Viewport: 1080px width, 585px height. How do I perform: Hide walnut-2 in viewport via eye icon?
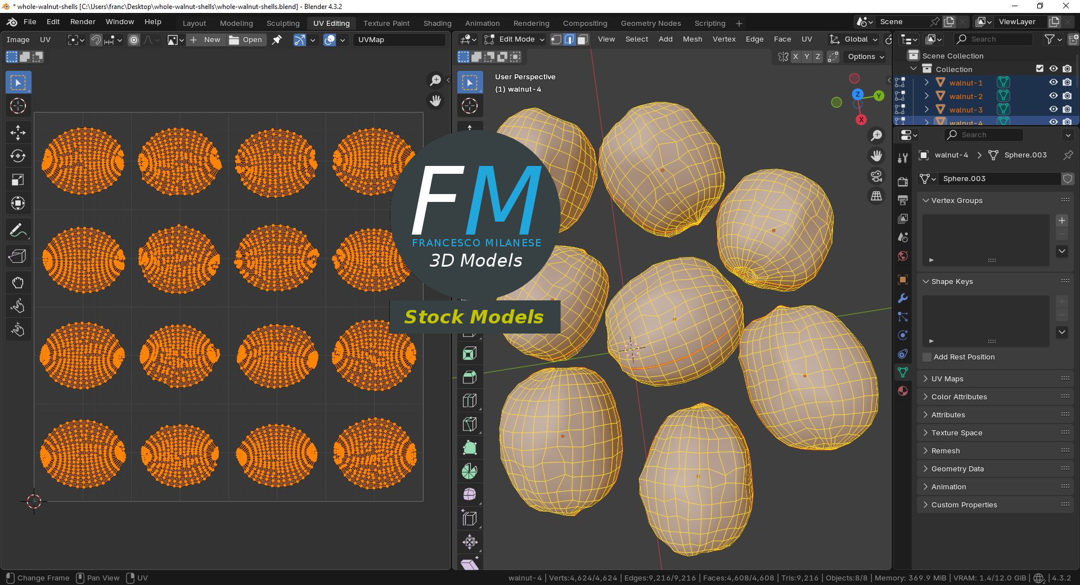coord(1054,96)
